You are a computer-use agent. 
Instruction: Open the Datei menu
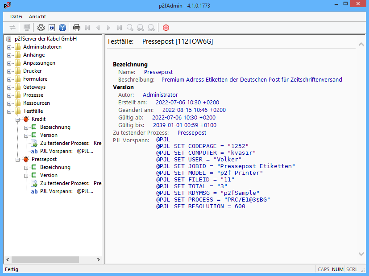(16, 16)
